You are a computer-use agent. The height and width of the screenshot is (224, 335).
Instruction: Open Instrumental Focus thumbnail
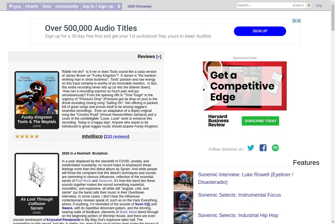183,201
